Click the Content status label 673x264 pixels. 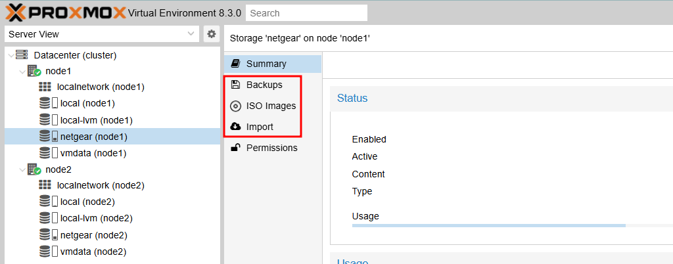(368, 175)
